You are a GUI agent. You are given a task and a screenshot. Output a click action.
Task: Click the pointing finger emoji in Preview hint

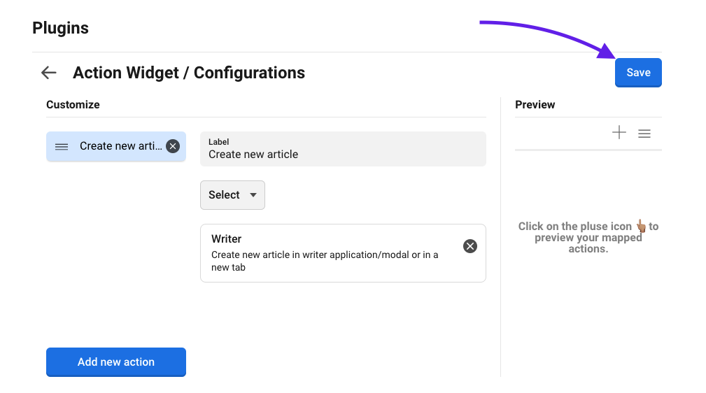click(x=640, y=226)
